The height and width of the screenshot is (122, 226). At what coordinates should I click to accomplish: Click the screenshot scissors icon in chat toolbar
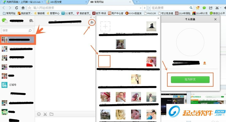tap(45, 114)
